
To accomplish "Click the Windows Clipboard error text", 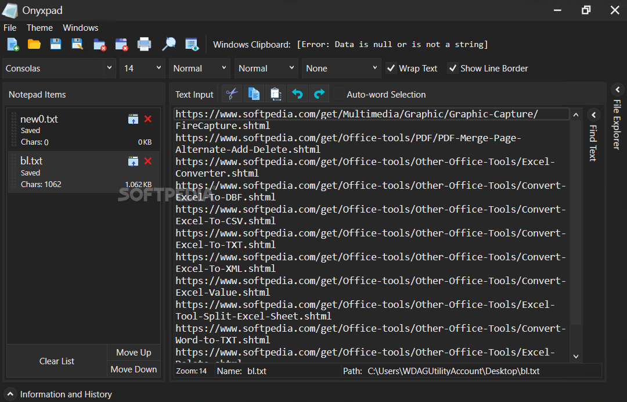I will pos(392,44).
